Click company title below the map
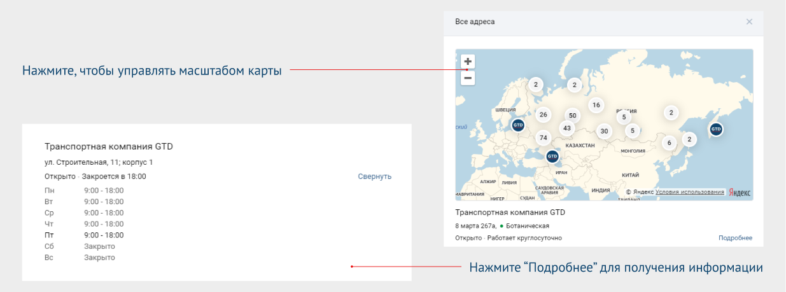 [510, 212]
